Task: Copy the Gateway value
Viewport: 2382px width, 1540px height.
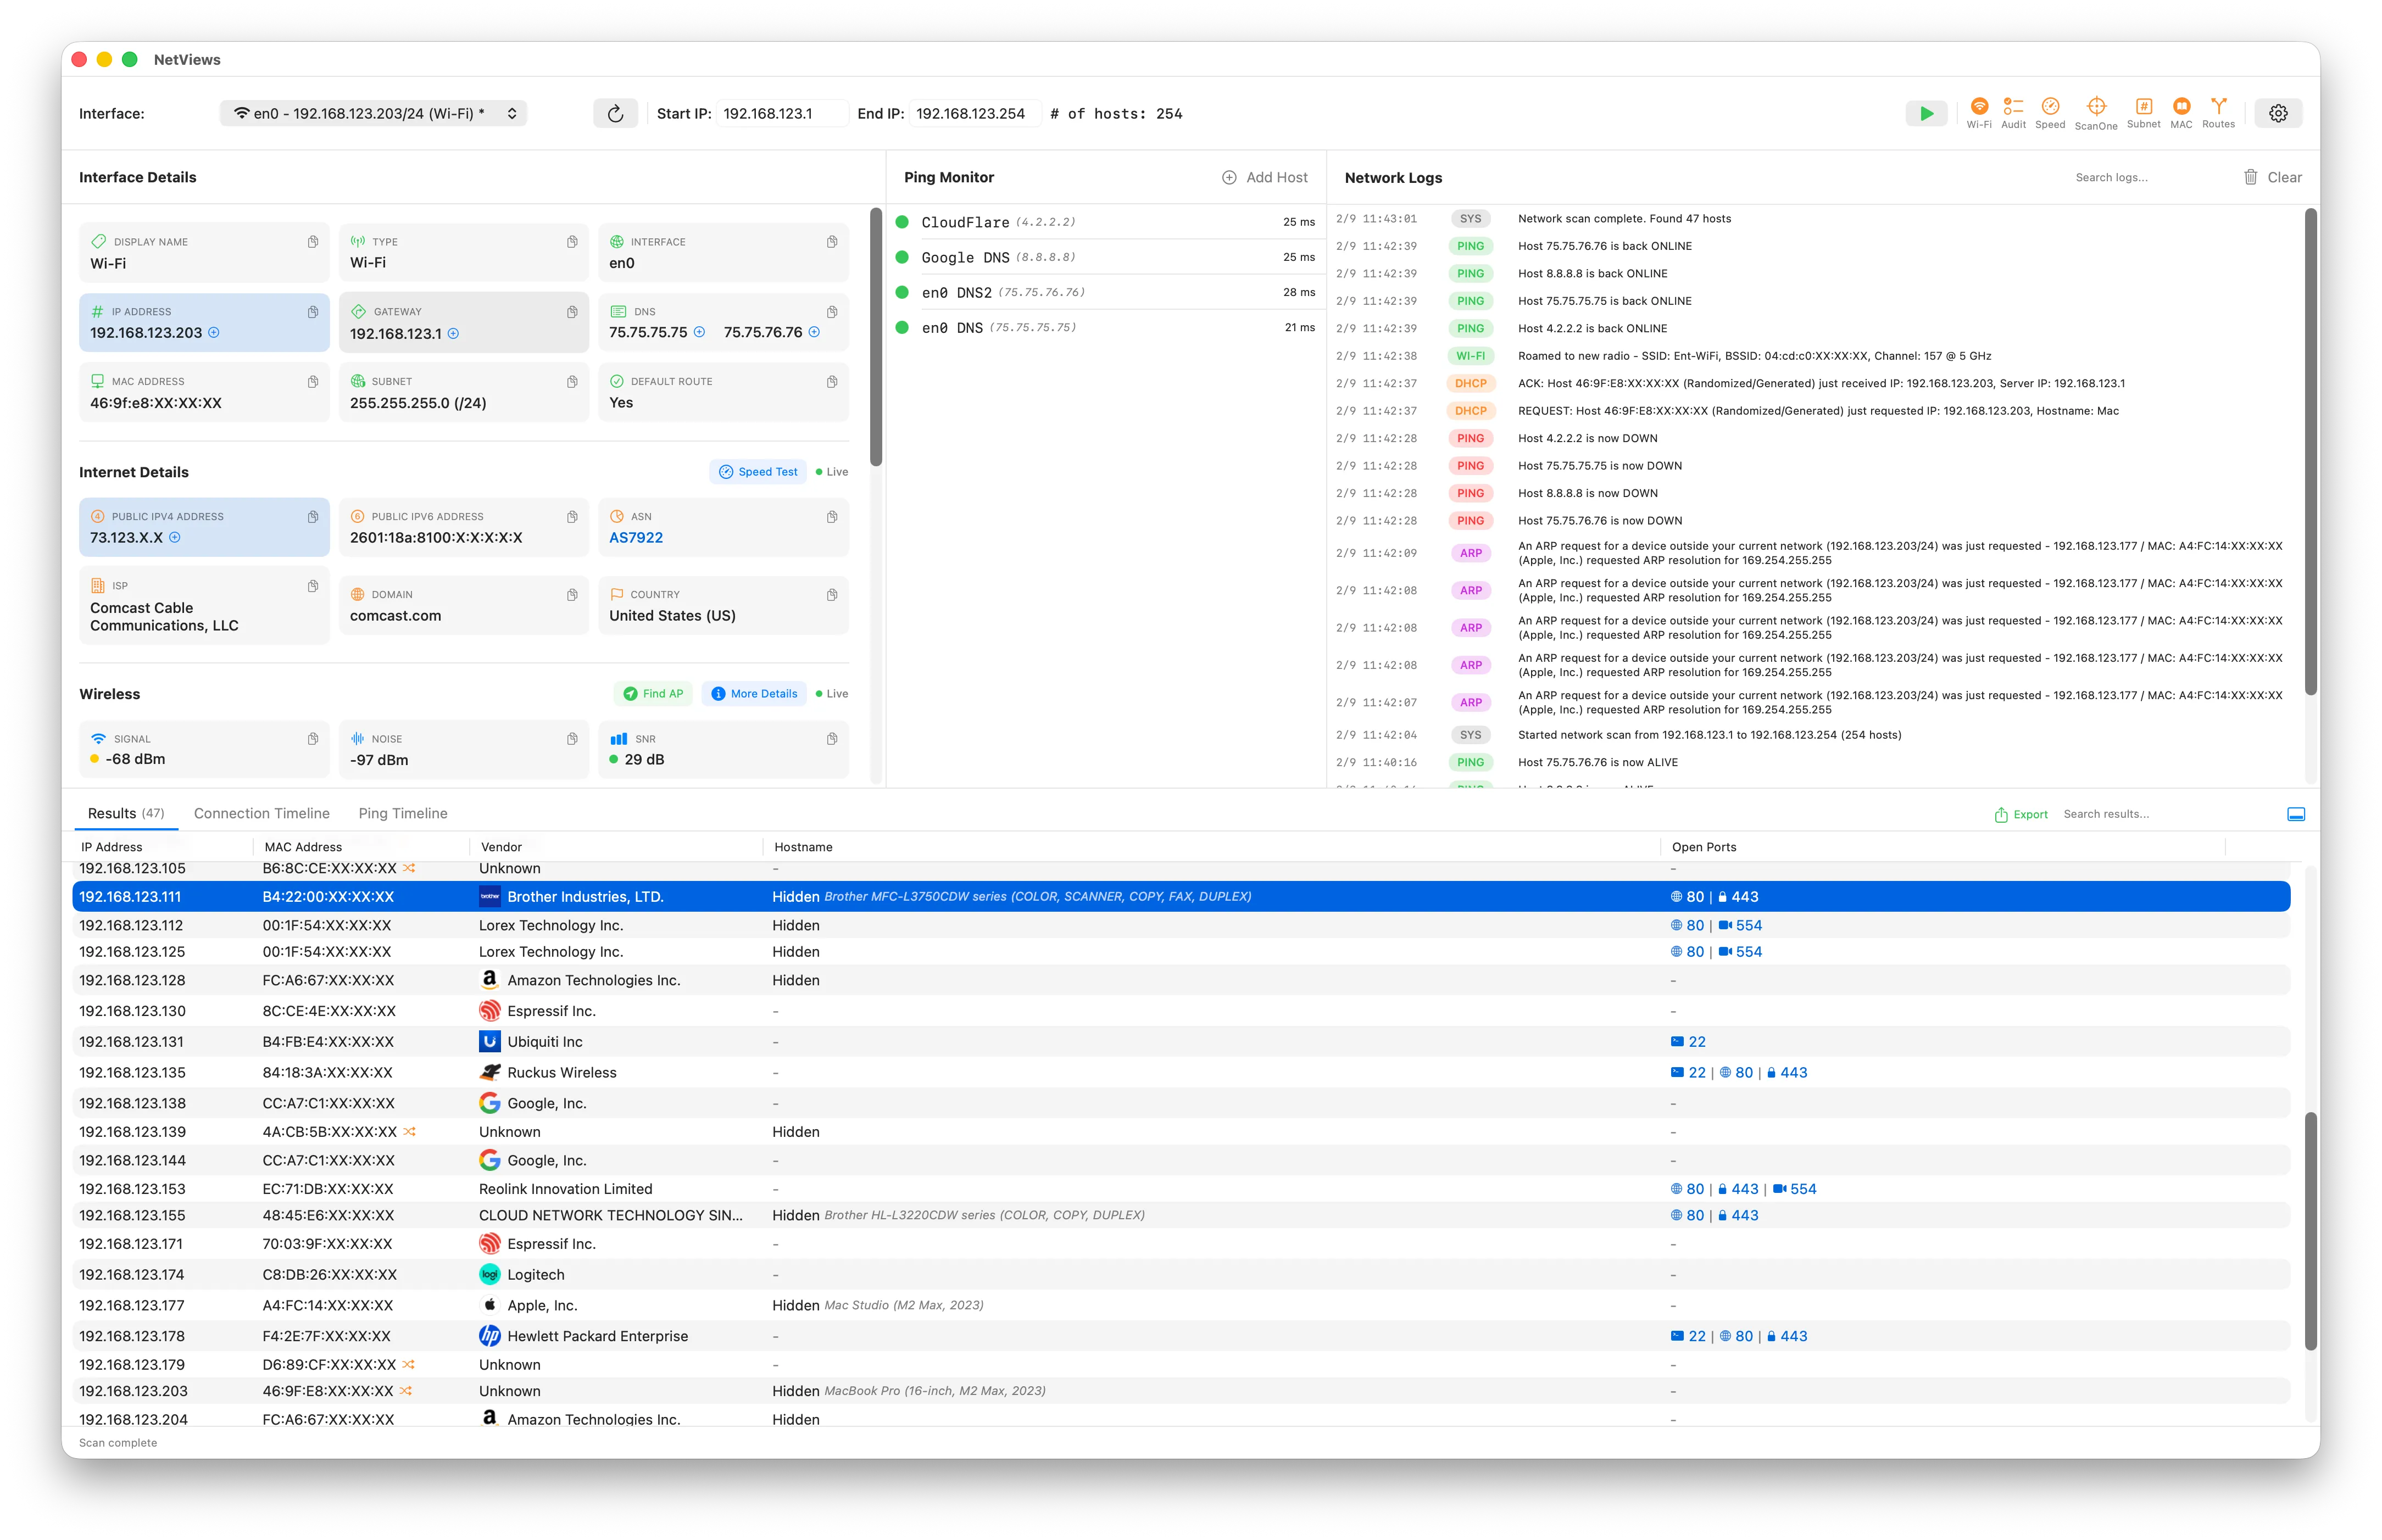Action: [x=572, y=312]
